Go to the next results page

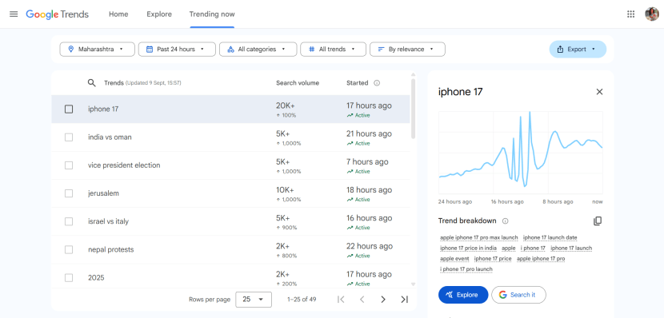(x=383, y=300)
